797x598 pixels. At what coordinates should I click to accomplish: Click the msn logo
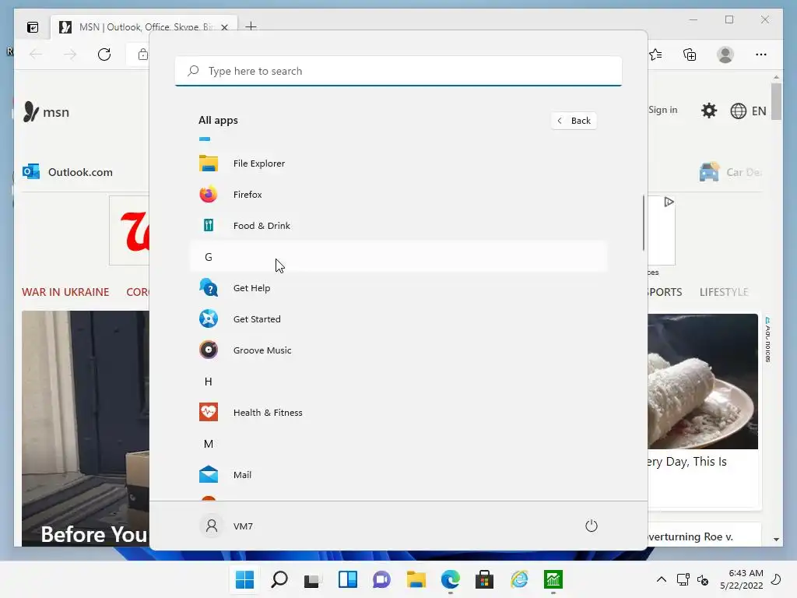click(x=46, y=112)
